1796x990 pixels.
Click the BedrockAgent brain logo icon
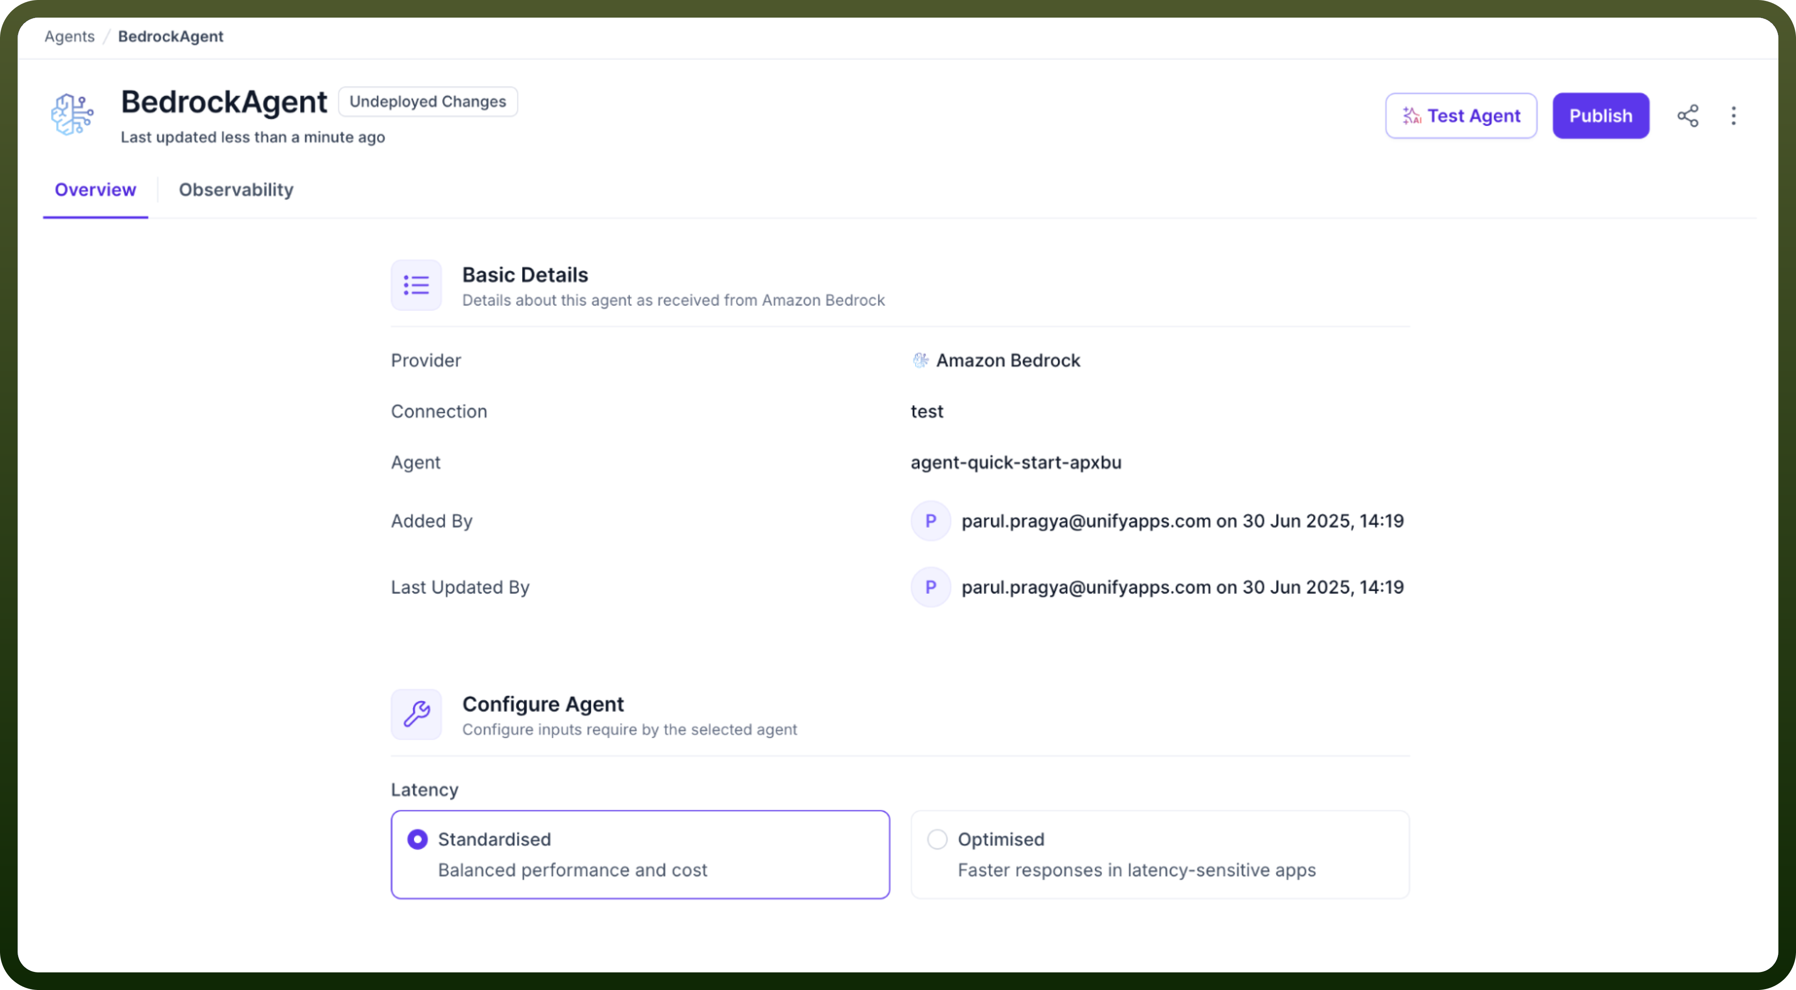click(72, 115)
